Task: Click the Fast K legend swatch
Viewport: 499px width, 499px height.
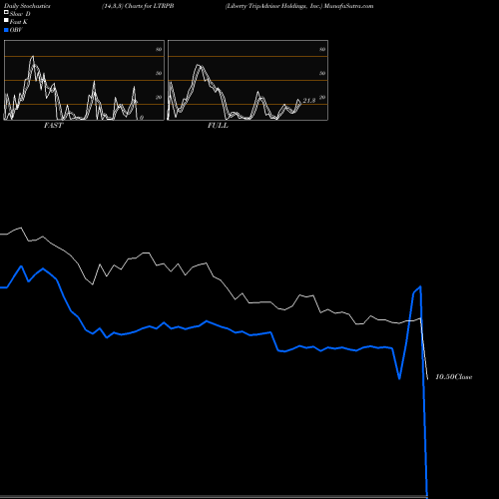Action: coord(6,20)
